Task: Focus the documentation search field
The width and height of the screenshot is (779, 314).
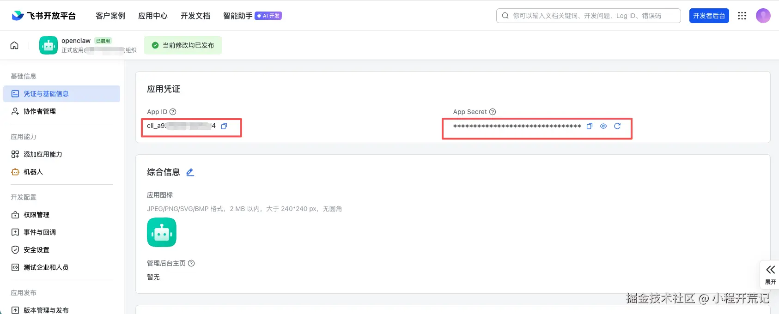Action: pyautogui.click(x=589, y=16)
